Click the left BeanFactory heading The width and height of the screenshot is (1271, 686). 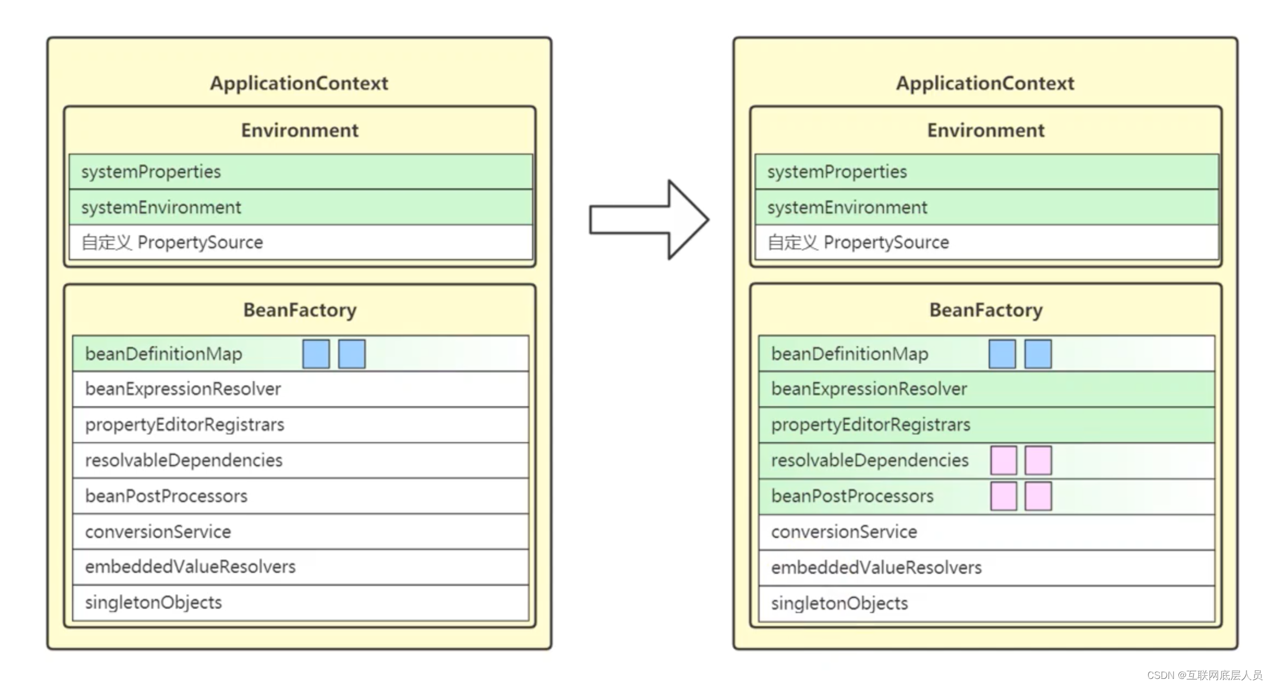coord(300,310)
